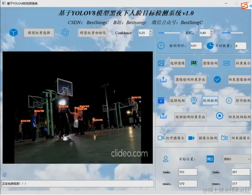Click the target count 8 field

pos(241,46)
